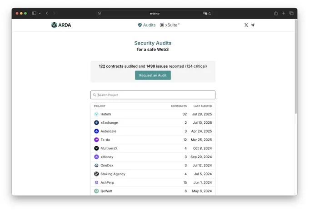Click the Hatom project logo
Viewport: 309px width, 211px height.
(96, 114)
